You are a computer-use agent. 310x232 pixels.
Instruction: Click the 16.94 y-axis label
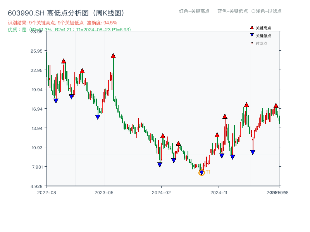click(x=37, y=109)
